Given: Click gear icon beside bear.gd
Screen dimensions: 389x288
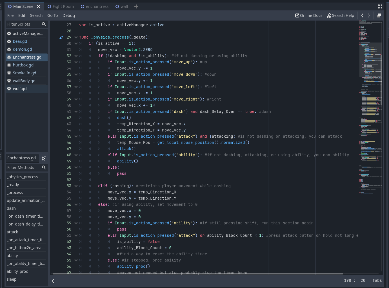Looking at the screenshot, I should [x=9, y=41].
